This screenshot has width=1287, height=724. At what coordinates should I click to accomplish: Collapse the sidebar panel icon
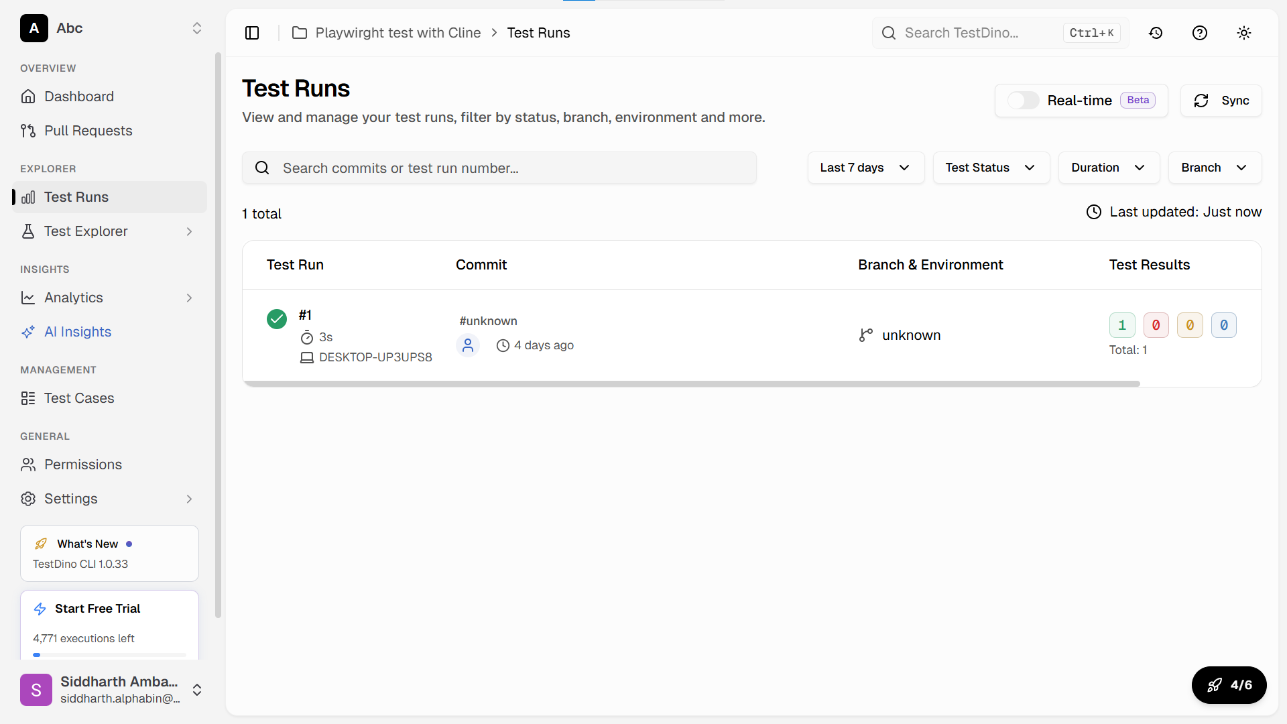point(252,33)
